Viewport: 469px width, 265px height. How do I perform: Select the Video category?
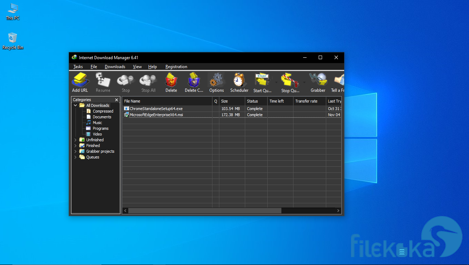[97, 134]
